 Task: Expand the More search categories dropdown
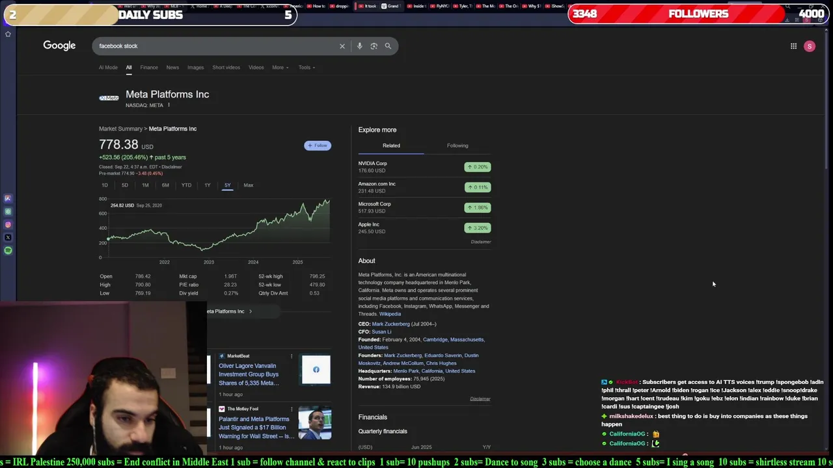click(x=280, y=68)
